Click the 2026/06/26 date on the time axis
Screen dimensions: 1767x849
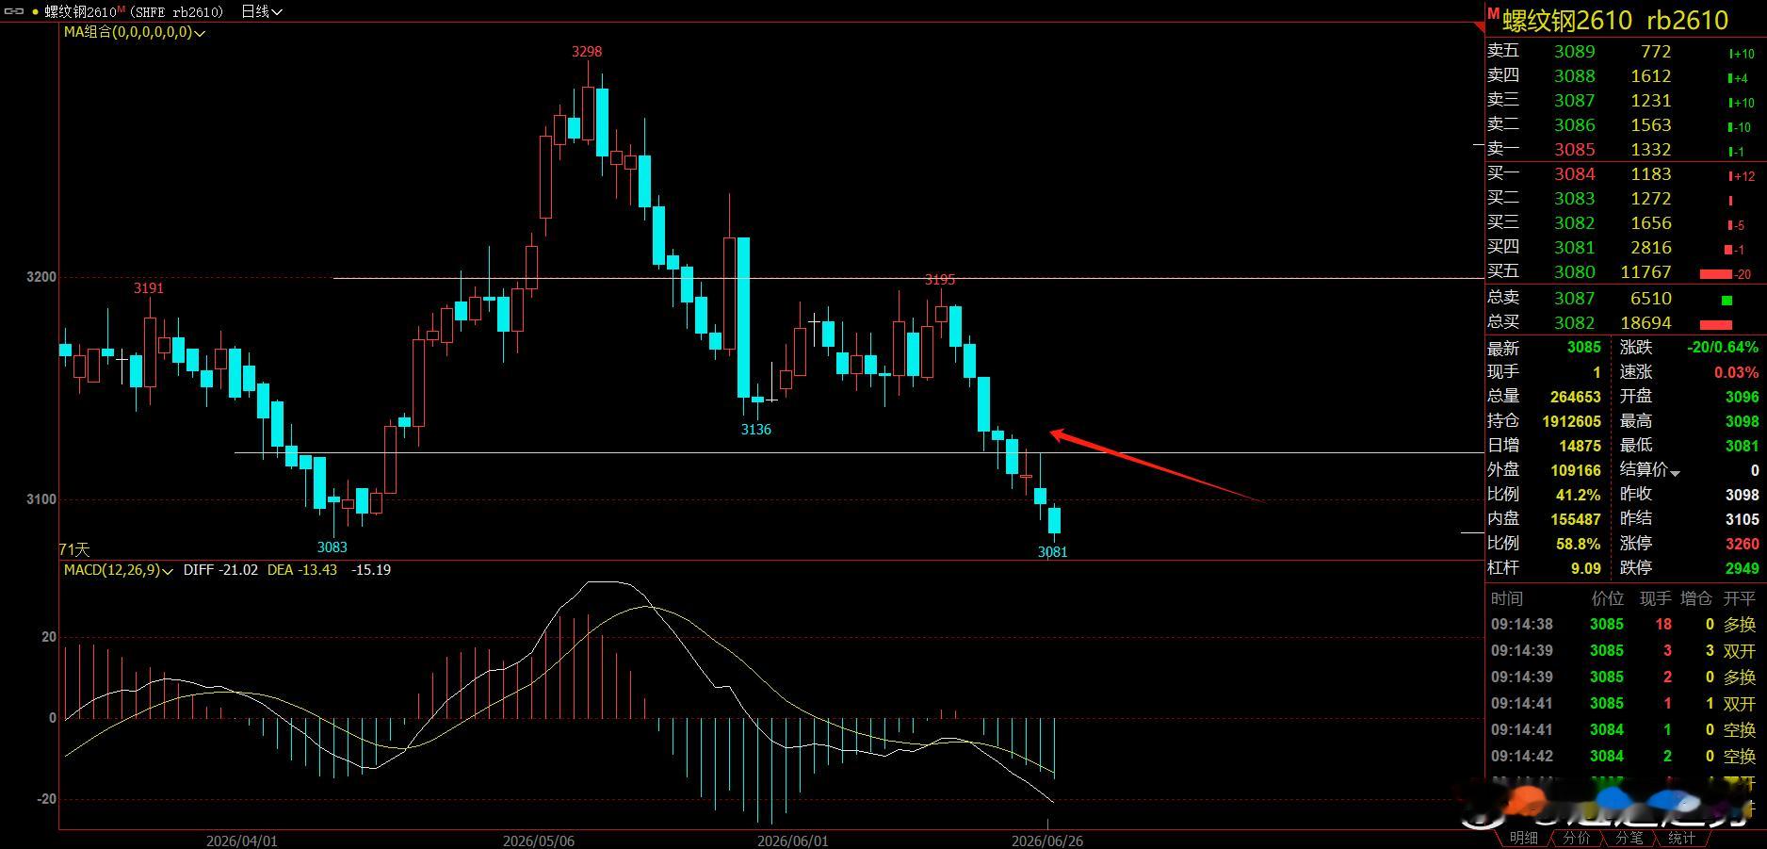[x=1046, y=841]
